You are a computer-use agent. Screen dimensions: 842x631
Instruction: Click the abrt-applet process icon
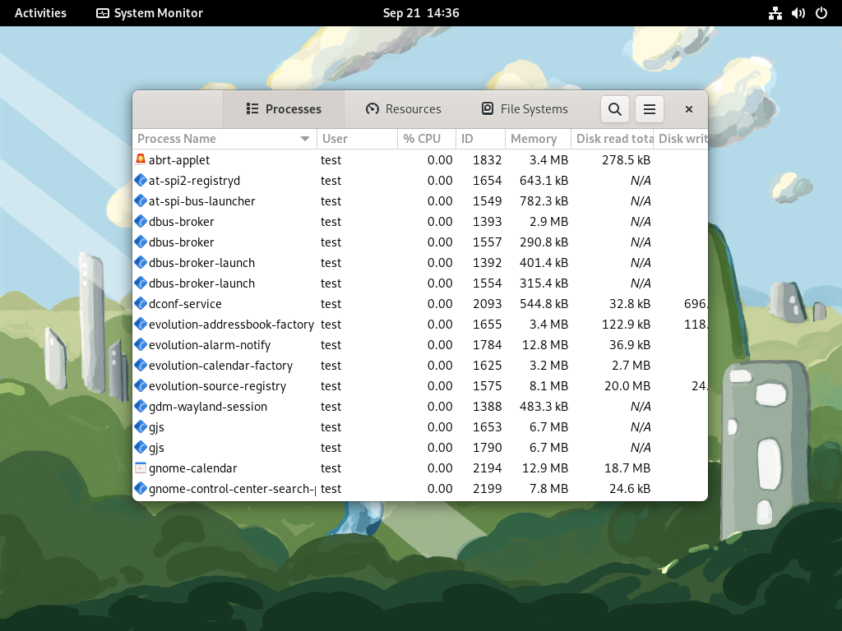pyautogui.click(x=141, y=159)
